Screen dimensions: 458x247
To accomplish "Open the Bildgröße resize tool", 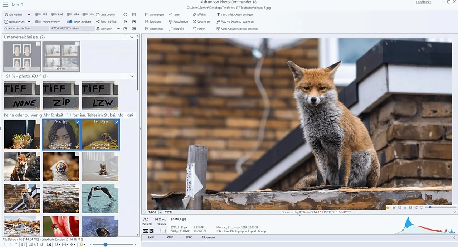I will (x=176, y=29).
